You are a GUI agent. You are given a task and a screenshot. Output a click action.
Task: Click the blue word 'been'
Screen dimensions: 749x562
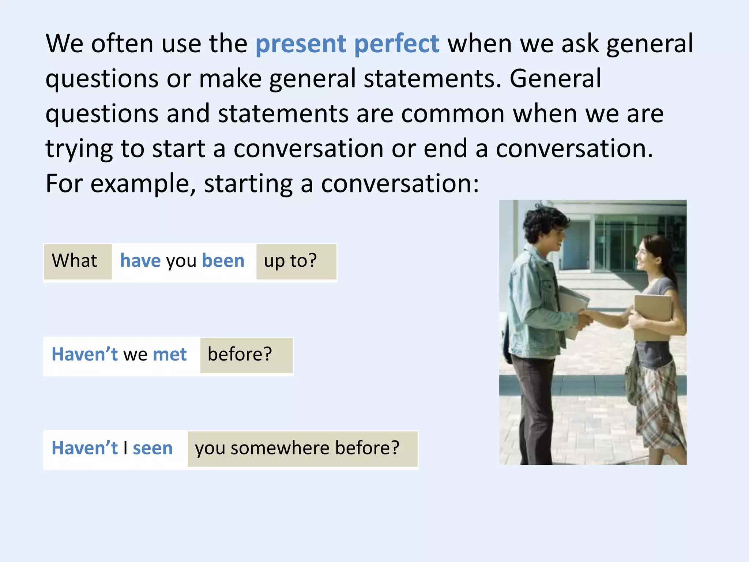tap(223, 261)
